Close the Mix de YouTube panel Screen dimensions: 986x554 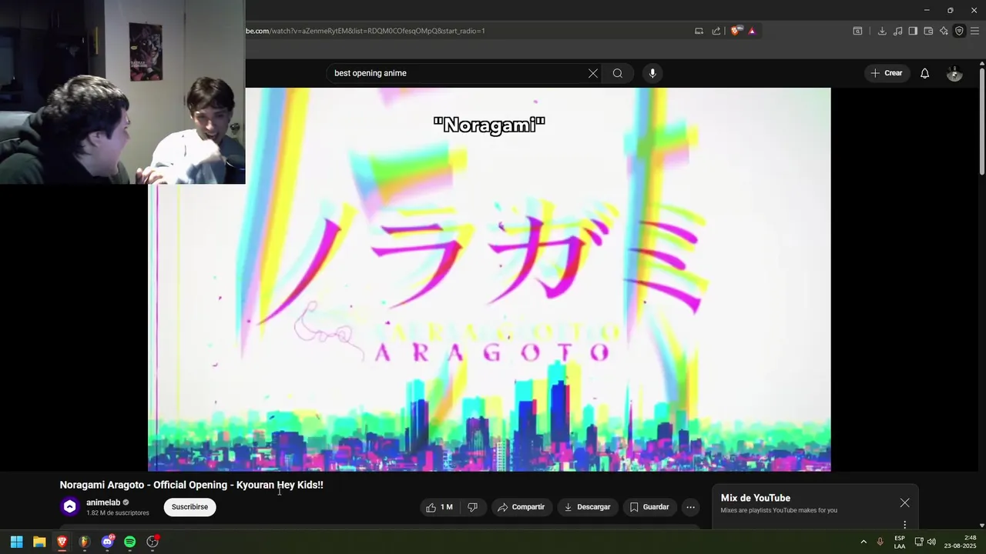[x=904, y=502]
